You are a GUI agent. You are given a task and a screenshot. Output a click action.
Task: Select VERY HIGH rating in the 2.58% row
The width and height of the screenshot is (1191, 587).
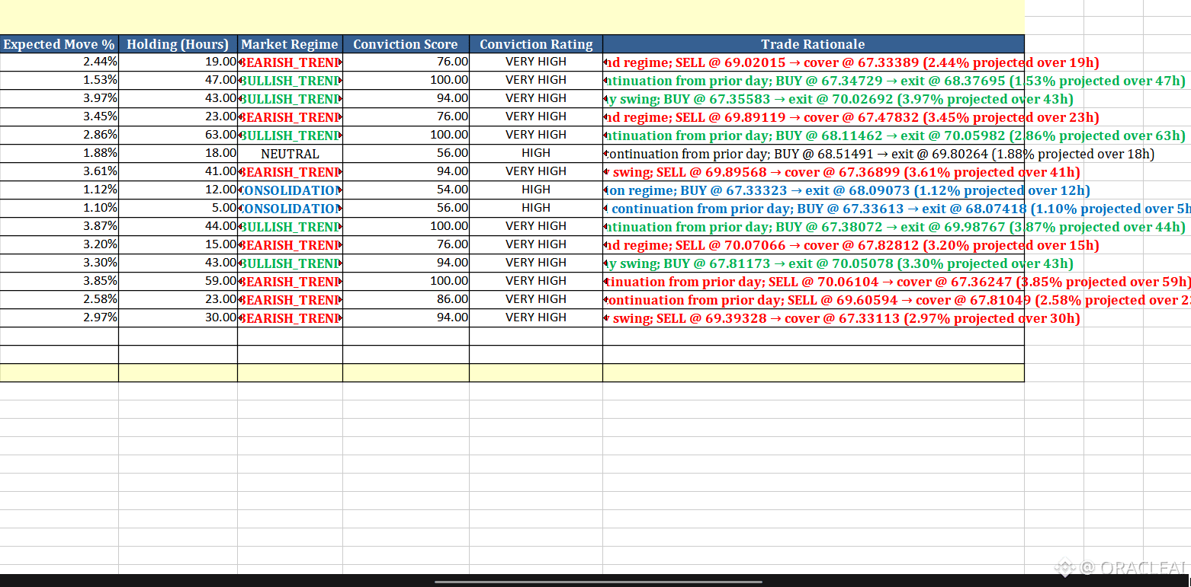tap(536, 300)
